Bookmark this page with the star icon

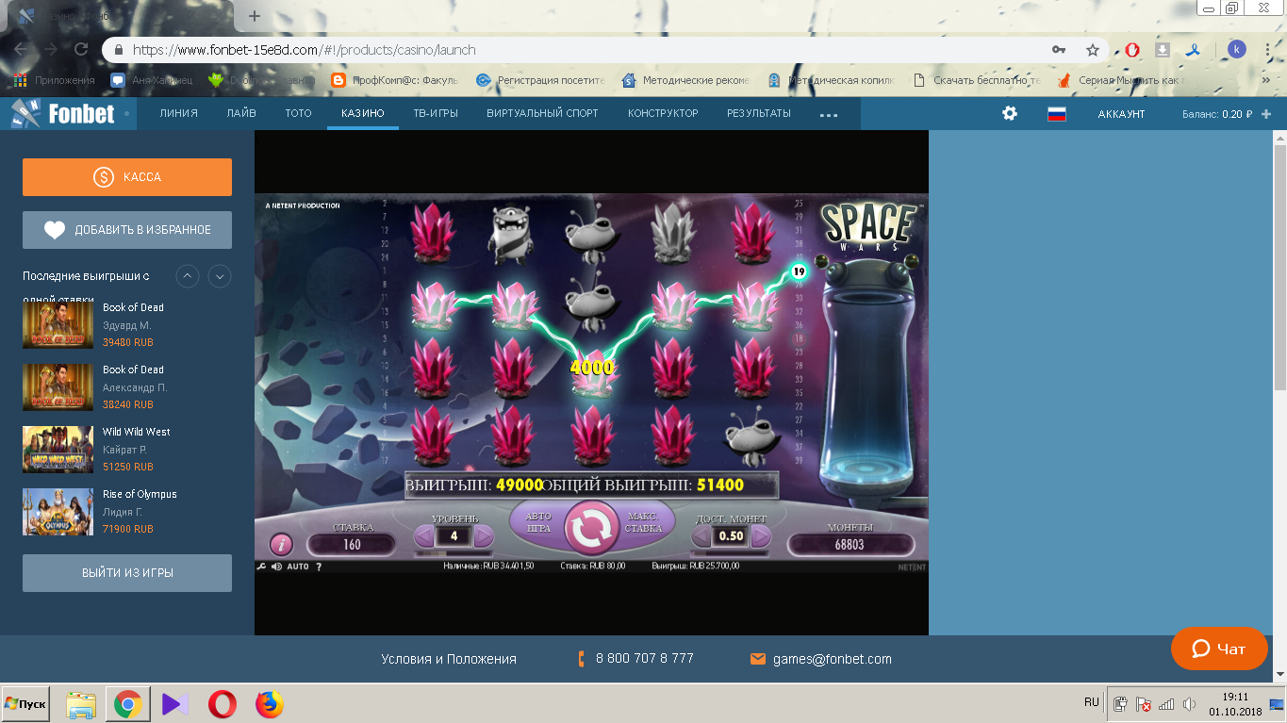[x=1093, y=50]
